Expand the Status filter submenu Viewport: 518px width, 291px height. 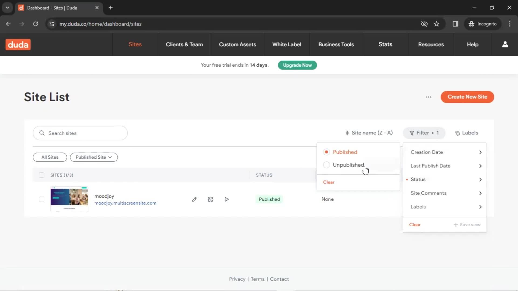coord(445,179)
